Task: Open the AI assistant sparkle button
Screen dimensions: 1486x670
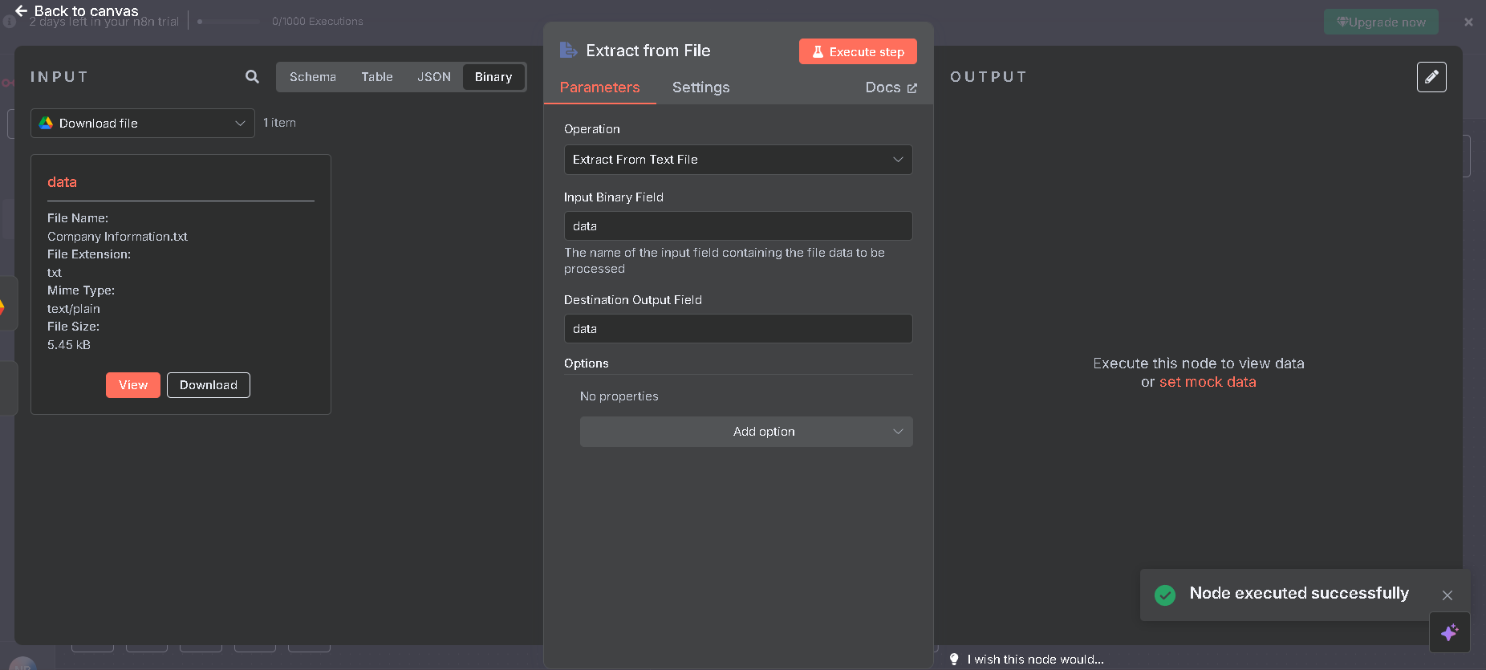Action: point(1449,632)
